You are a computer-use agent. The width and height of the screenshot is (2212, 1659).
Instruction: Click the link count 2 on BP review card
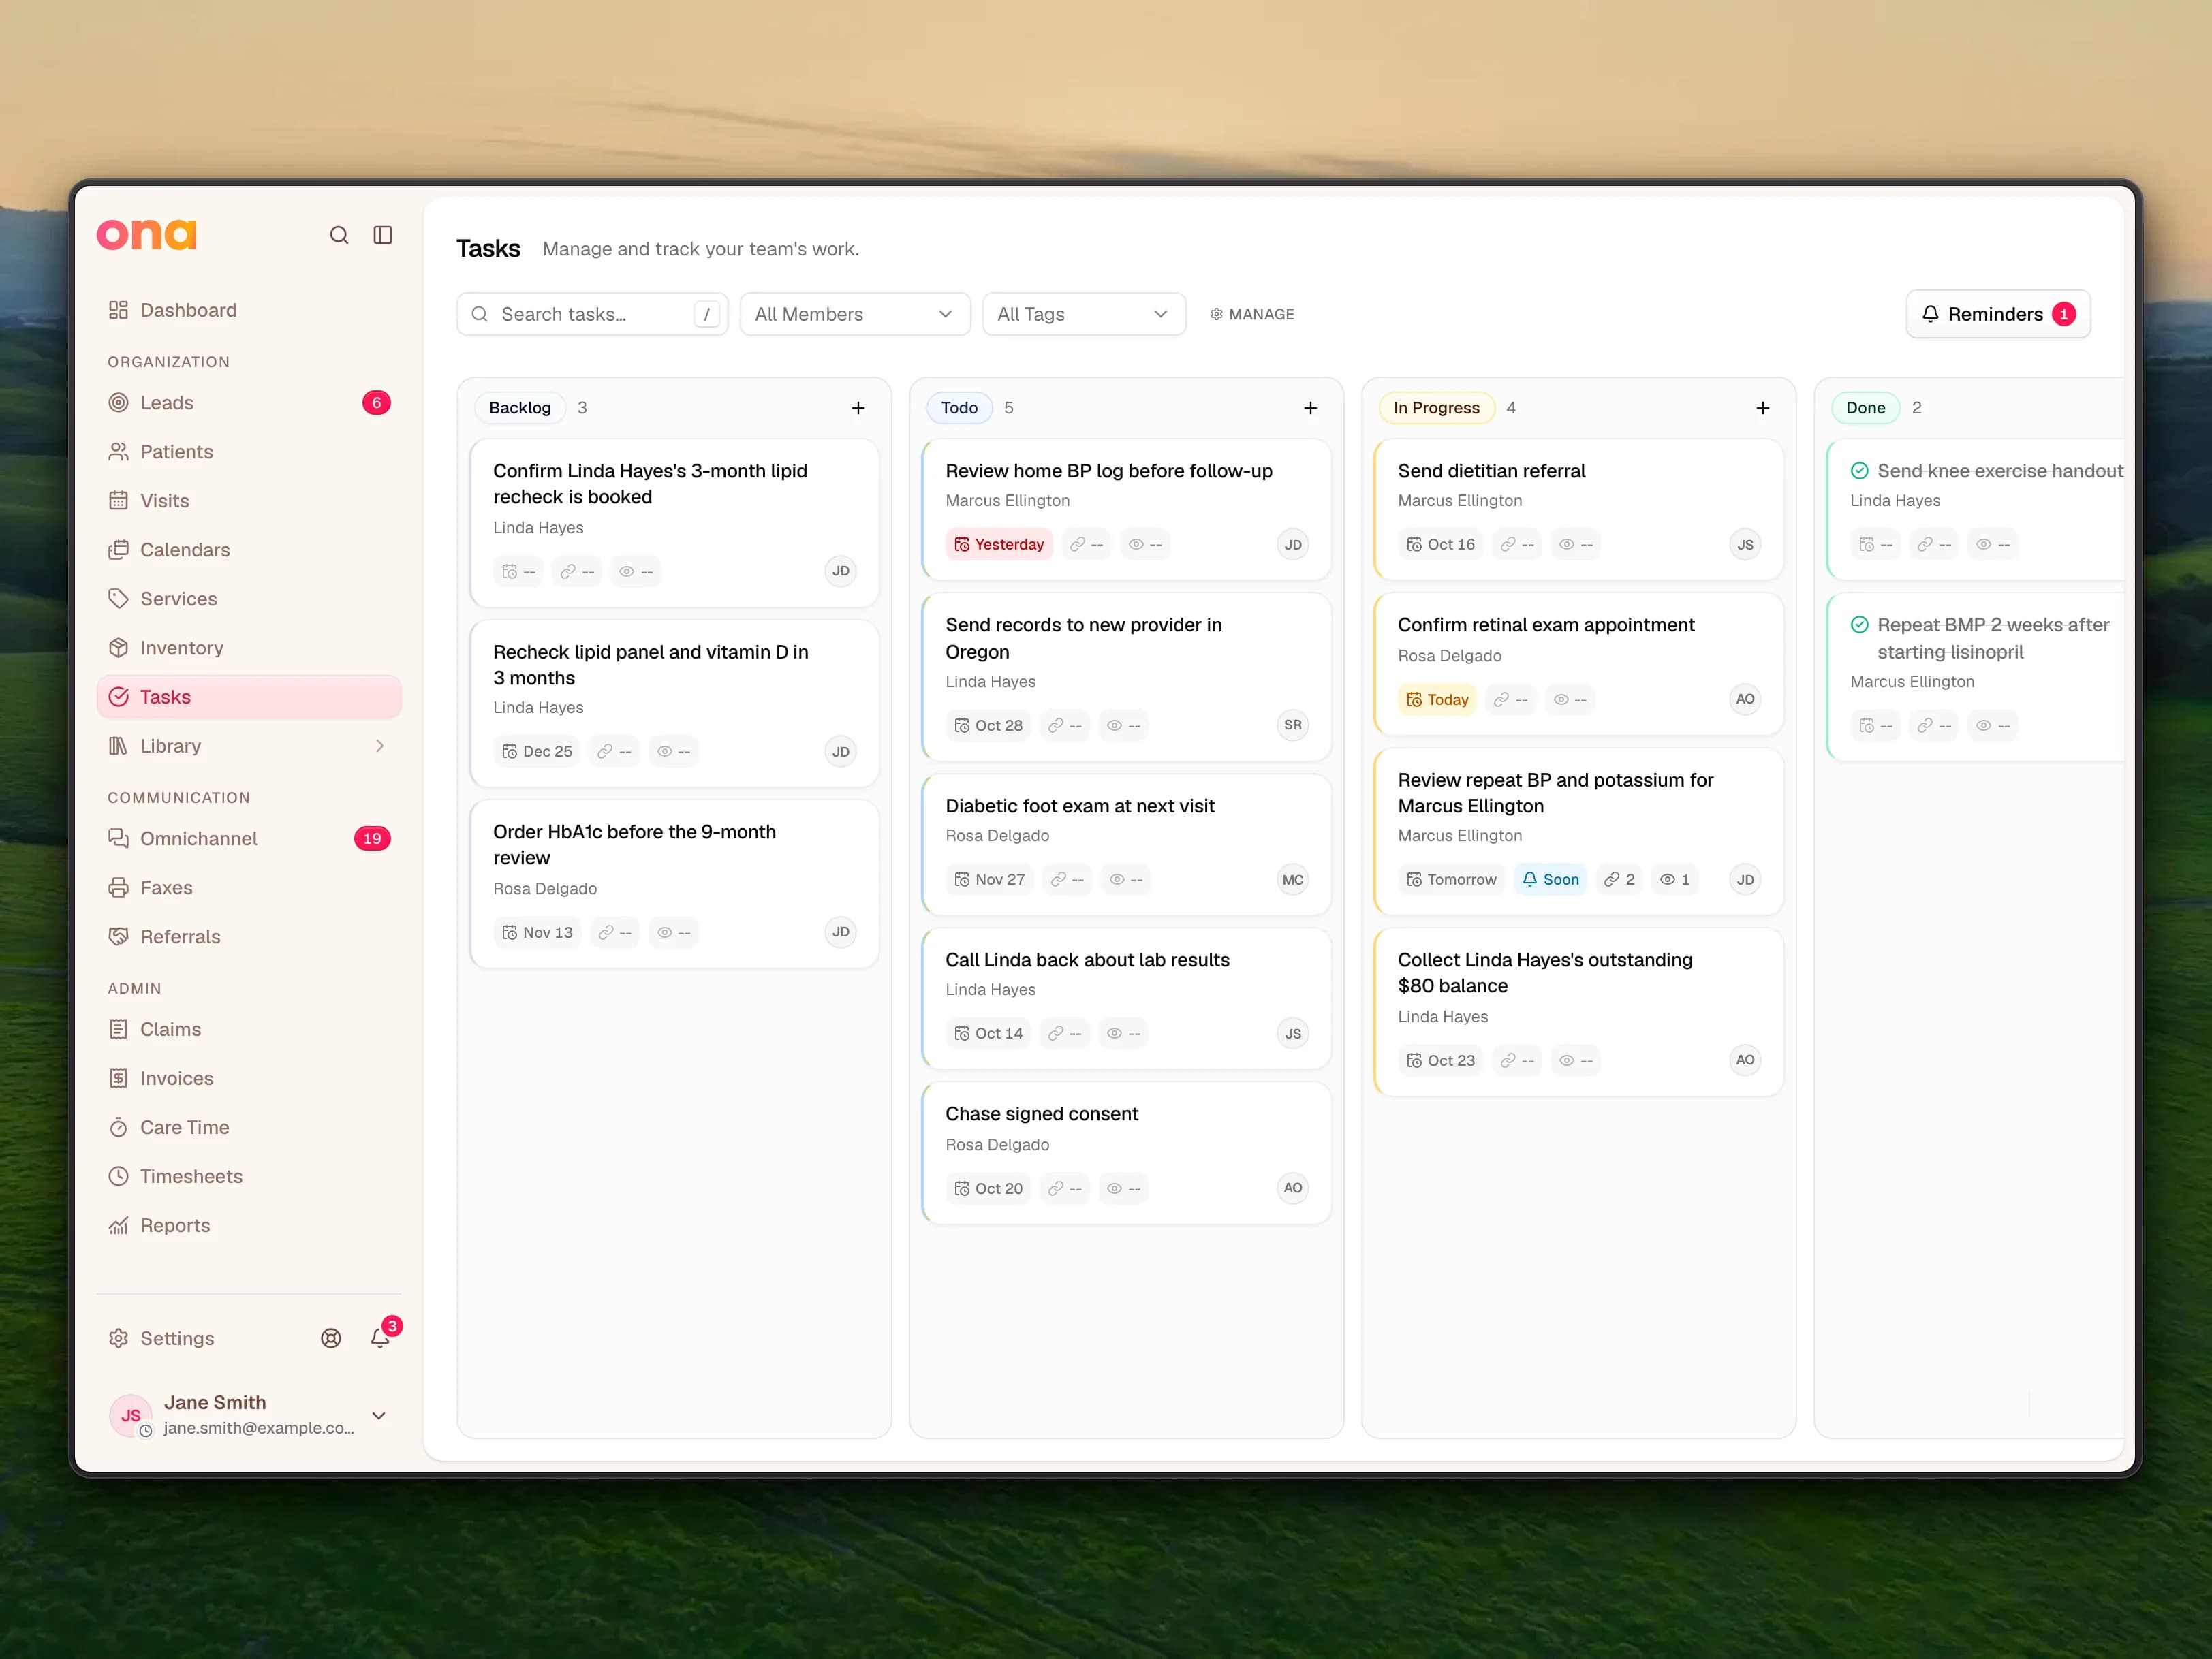click(x=1619, y=879)
